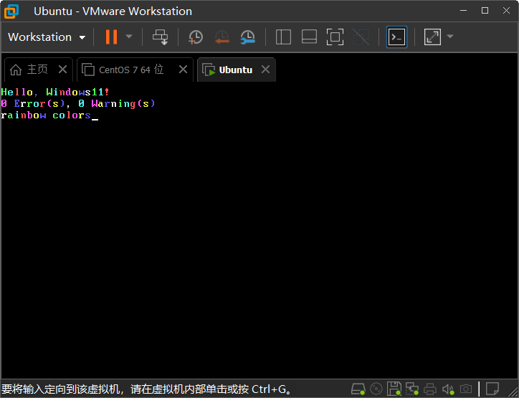Enter full screen mode icon
Image resolution: width=519 pixels, height=398 pixels.
pos(335,37)
